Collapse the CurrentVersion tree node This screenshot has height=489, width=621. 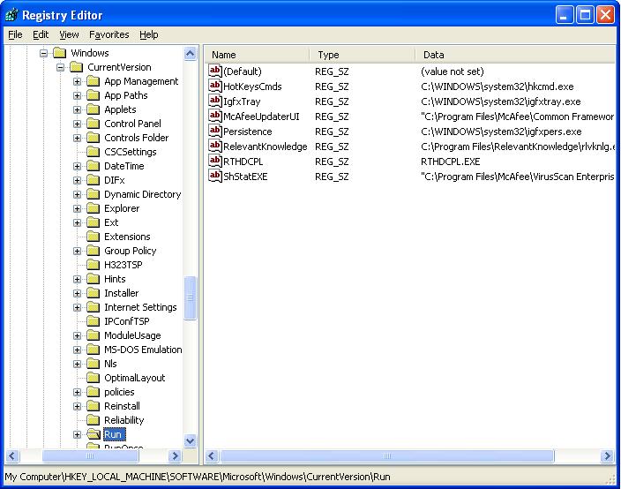click(60, 67)
